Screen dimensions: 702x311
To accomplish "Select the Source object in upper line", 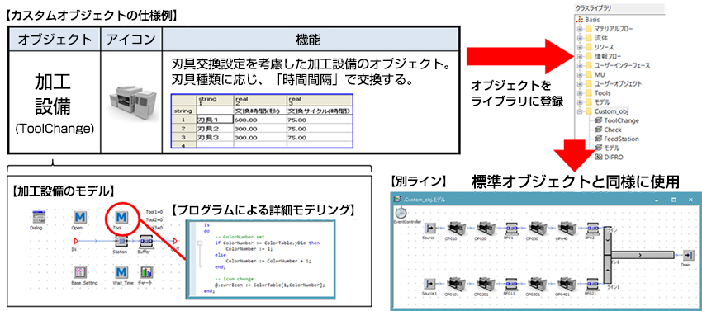I will click(x=430, y=229).
